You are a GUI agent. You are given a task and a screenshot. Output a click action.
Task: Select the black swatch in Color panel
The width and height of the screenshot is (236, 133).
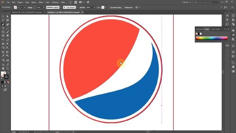[x=198, y=34]
